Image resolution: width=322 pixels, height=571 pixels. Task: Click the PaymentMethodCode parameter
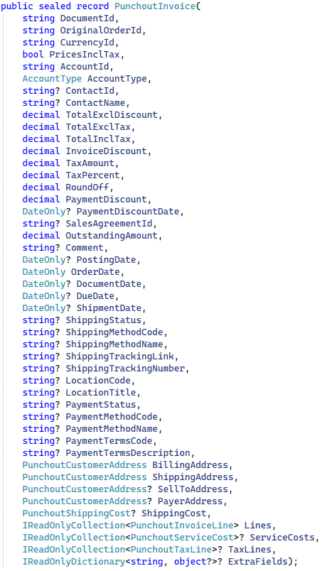click(x=112, y=417)
